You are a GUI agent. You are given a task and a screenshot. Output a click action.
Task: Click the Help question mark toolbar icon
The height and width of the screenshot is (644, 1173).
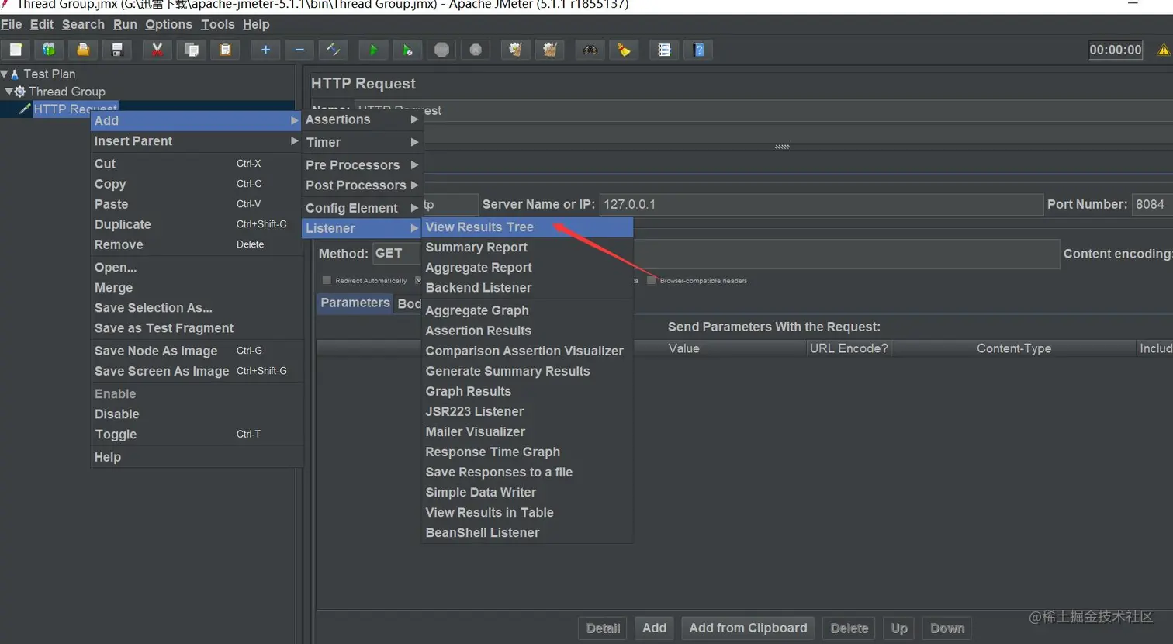point(698,50)
